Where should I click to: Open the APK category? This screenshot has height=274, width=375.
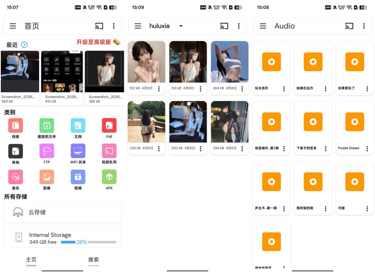[x=109, y=177]
